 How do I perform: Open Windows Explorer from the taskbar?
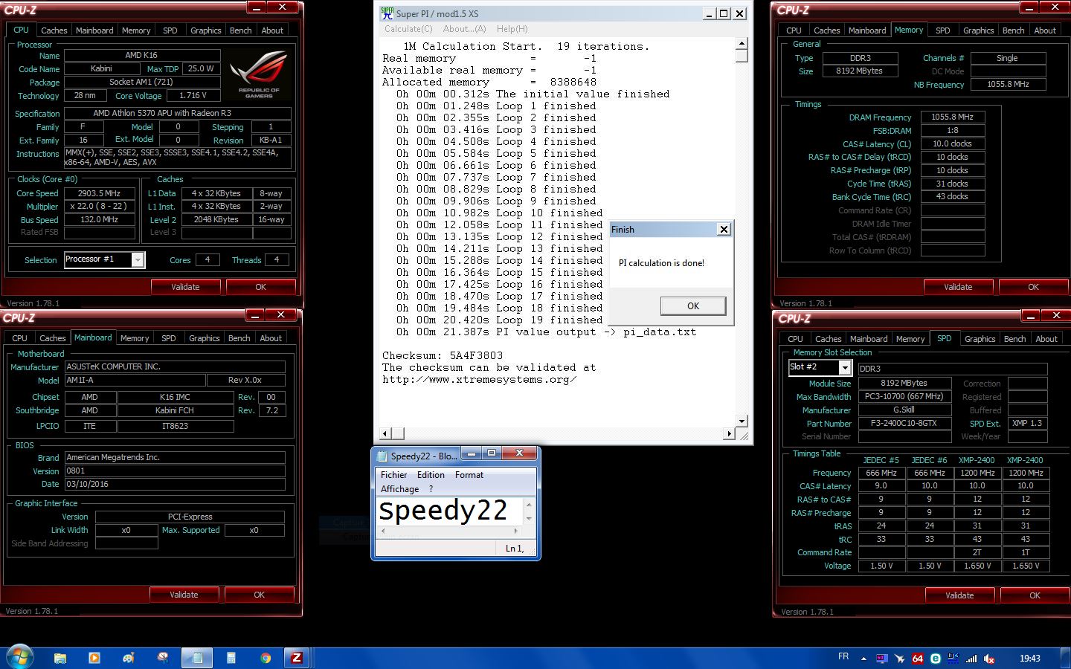[60, 658]
